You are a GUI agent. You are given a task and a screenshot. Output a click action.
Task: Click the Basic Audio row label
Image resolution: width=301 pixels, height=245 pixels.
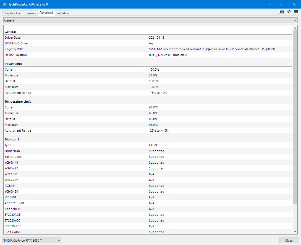pyautogui.click(x=13, y=157)
